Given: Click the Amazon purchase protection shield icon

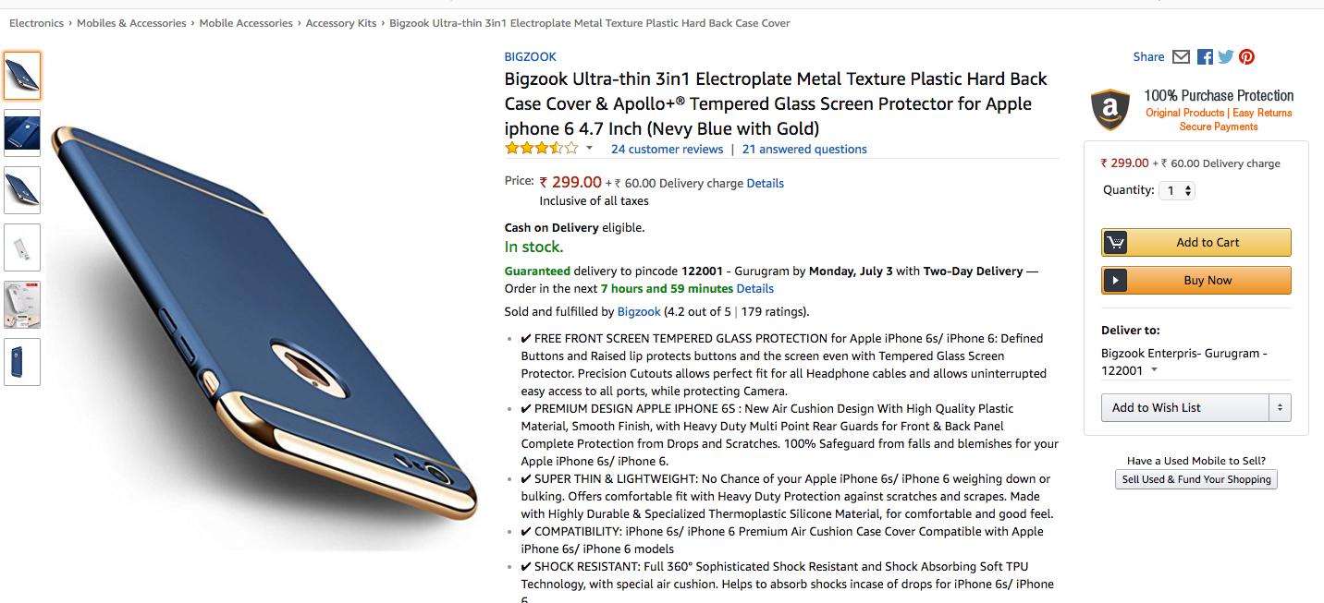Looking at the screenshot, I should [1110, 110].
